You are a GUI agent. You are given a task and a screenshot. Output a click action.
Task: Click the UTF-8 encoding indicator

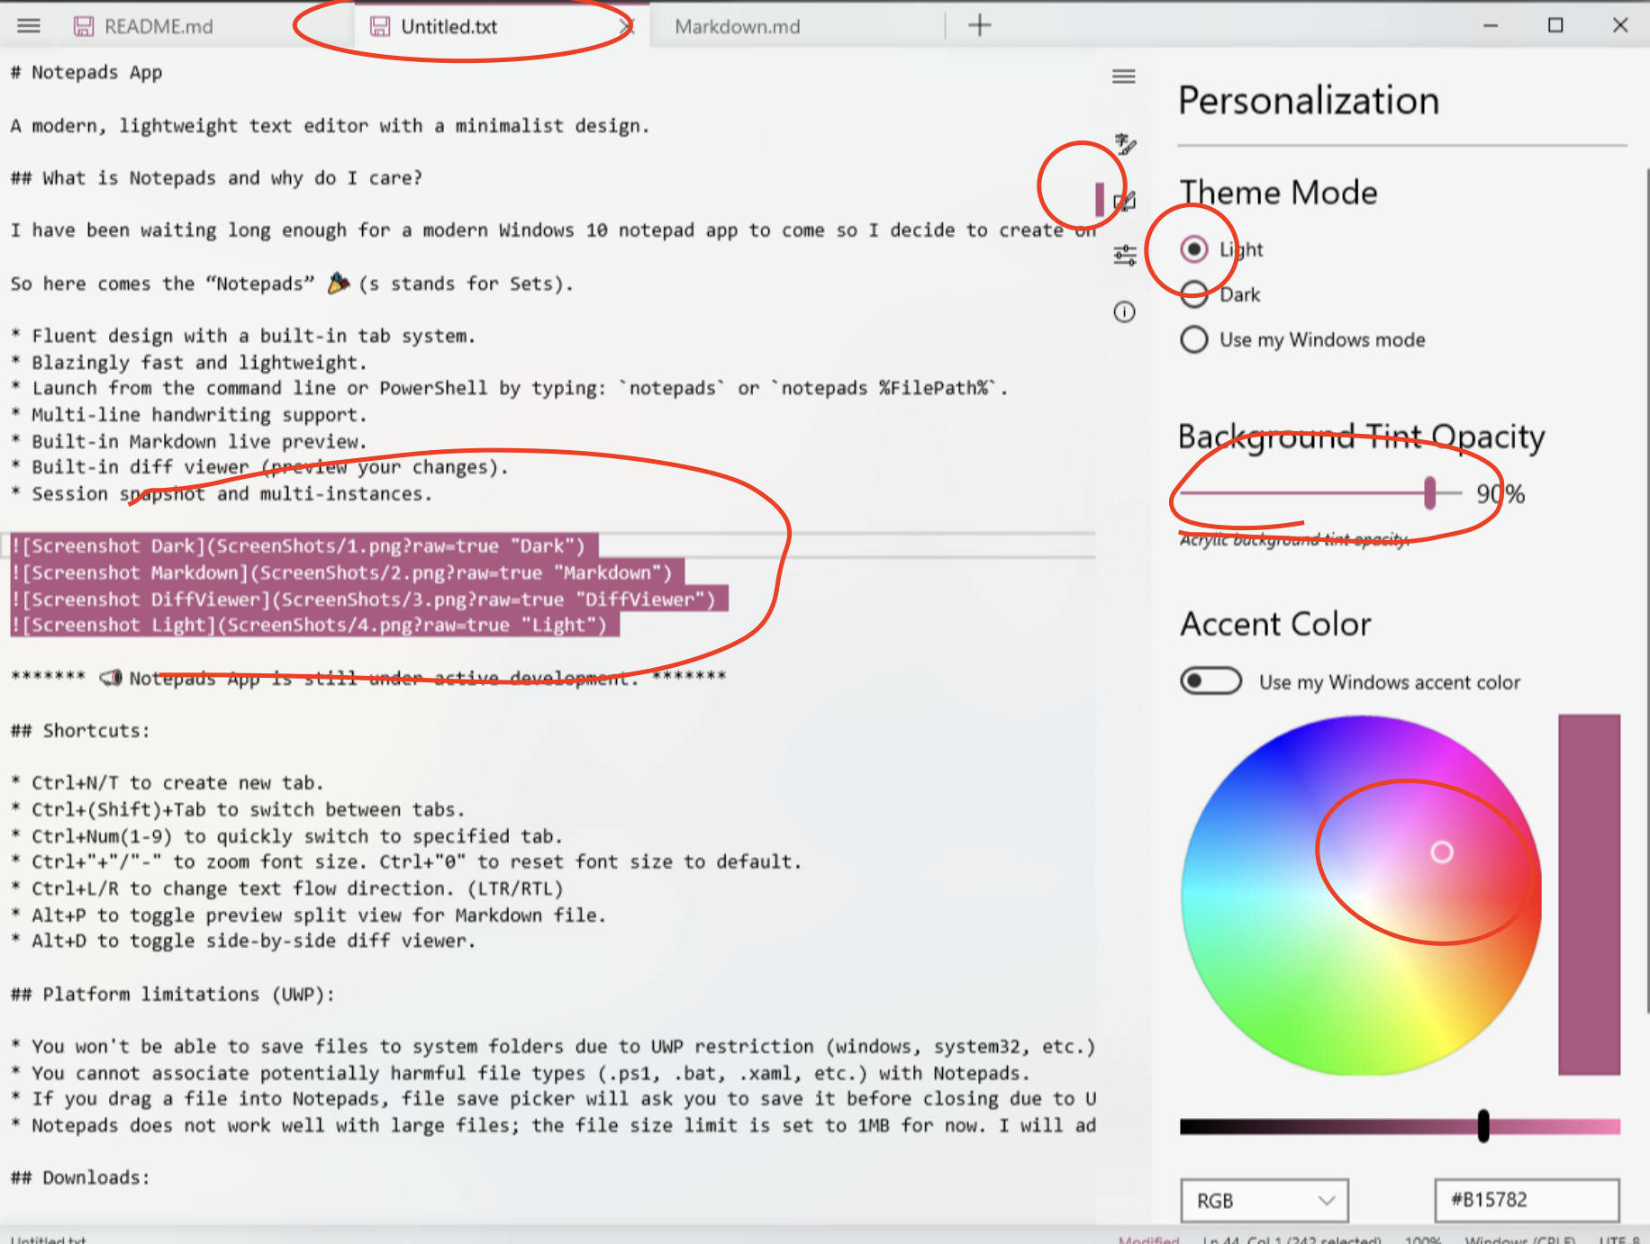(1619, 1240)
